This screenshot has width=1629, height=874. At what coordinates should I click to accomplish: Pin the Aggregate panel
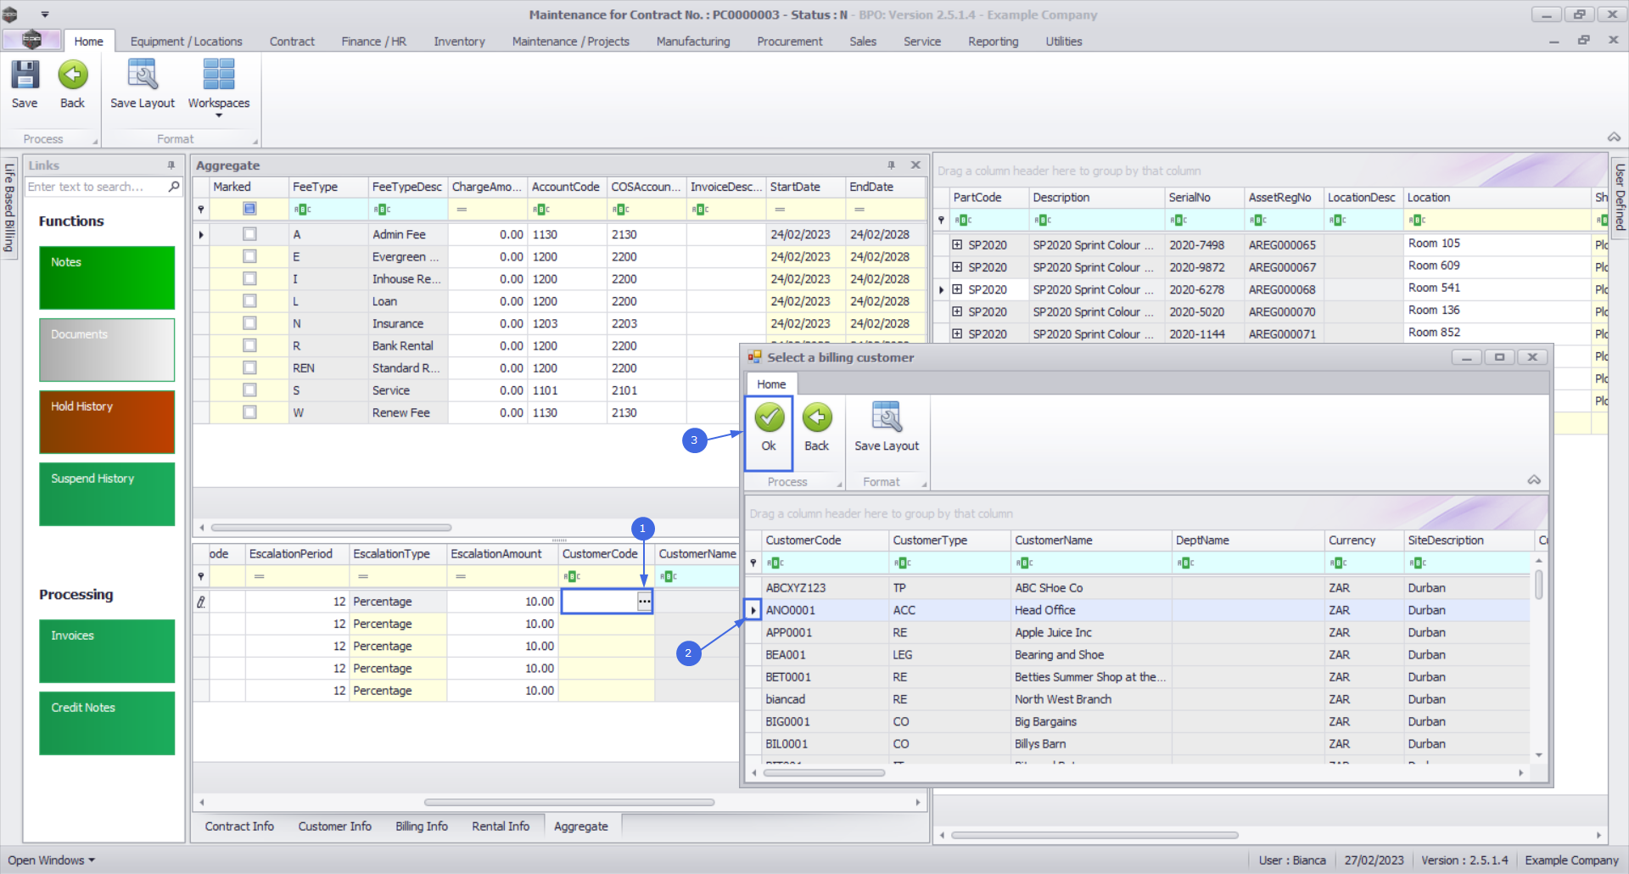892,165
